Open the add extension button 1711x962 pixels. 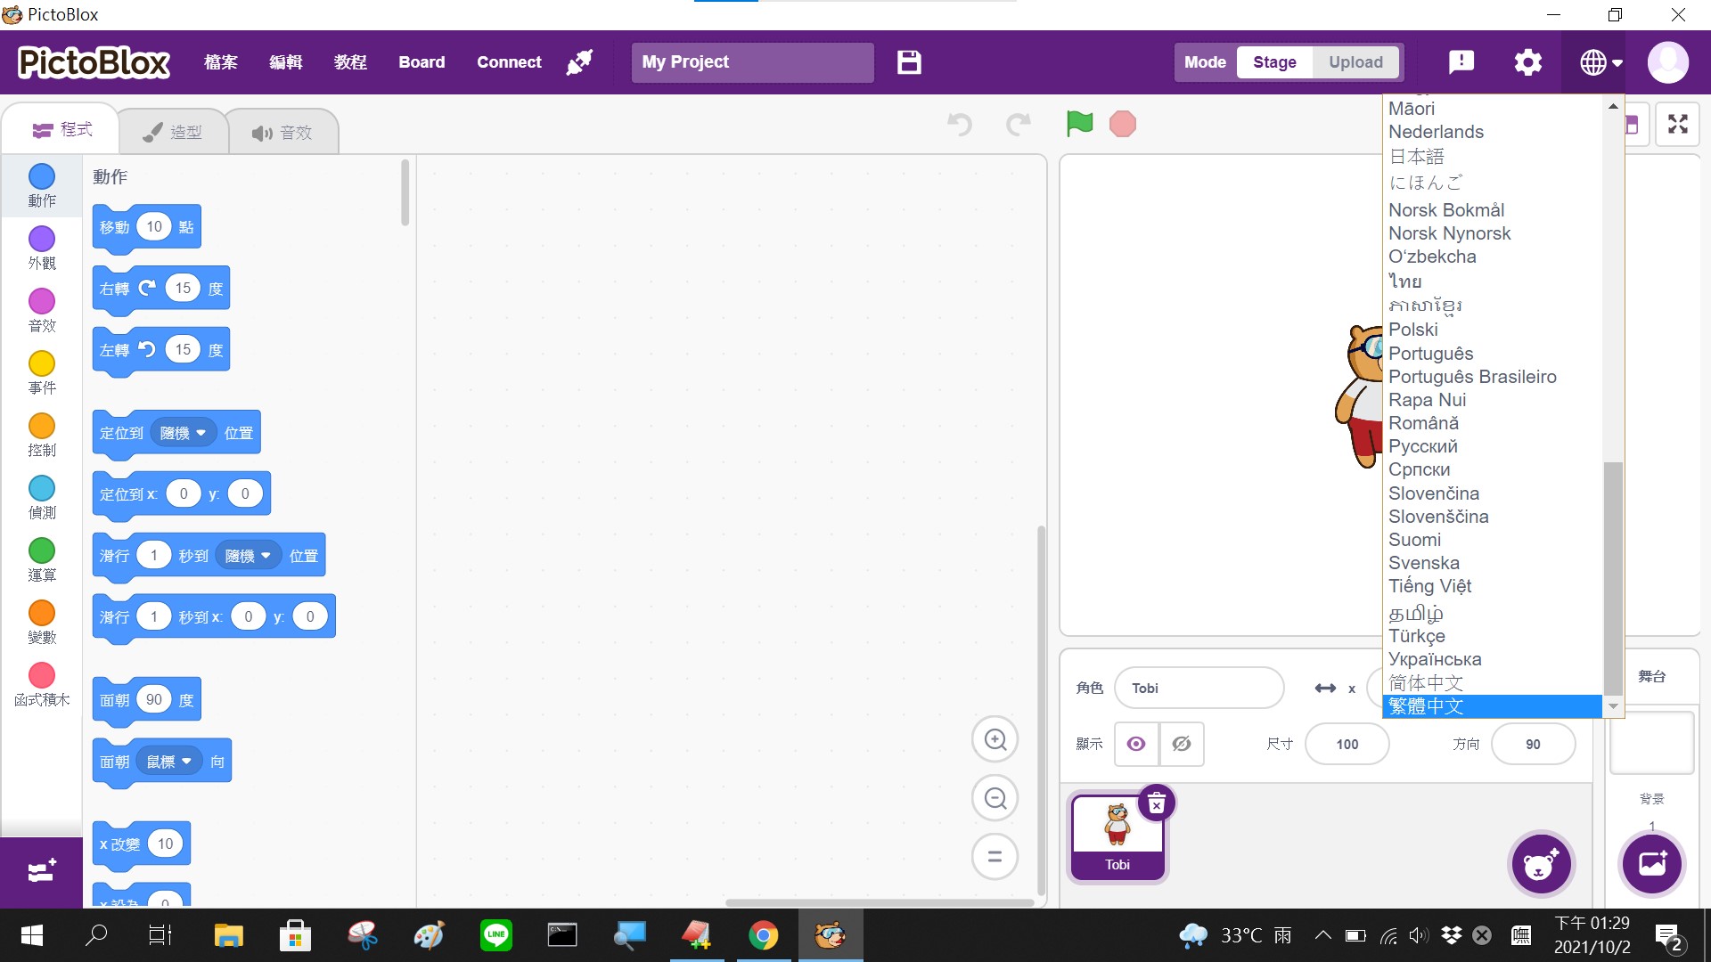pos(41,872)
